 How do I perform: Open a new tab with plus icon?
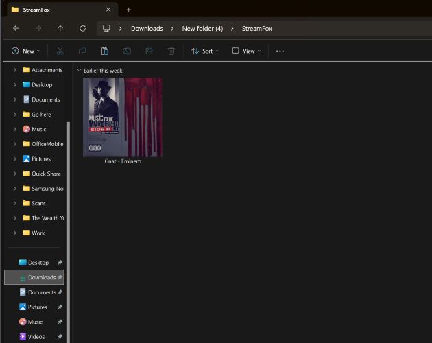tap(129, 10)
